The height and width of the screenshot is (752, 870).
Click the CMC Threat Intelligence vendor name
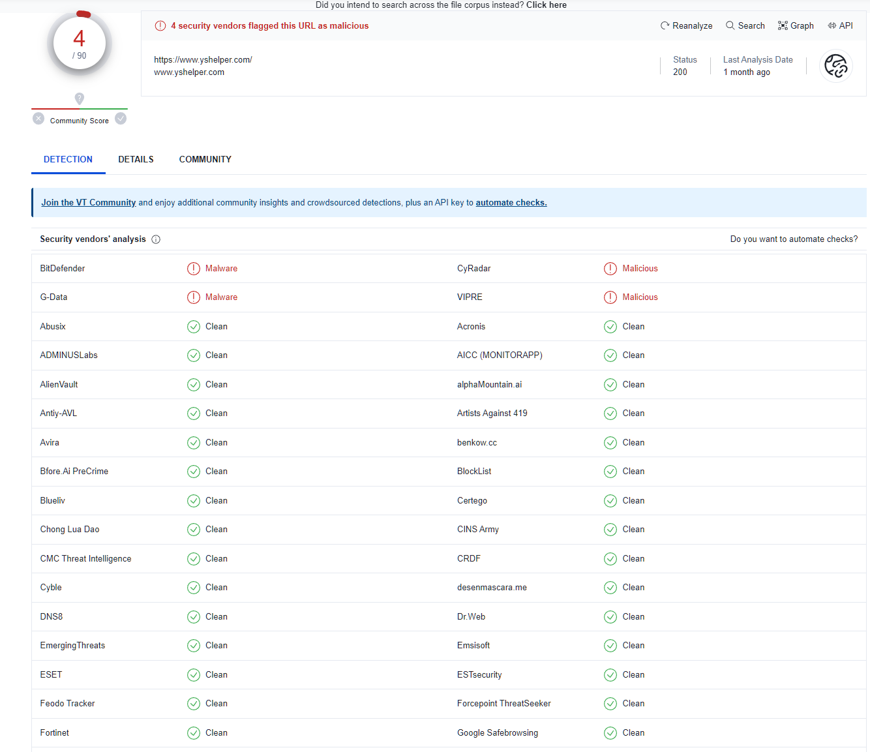tap(86, 559)
